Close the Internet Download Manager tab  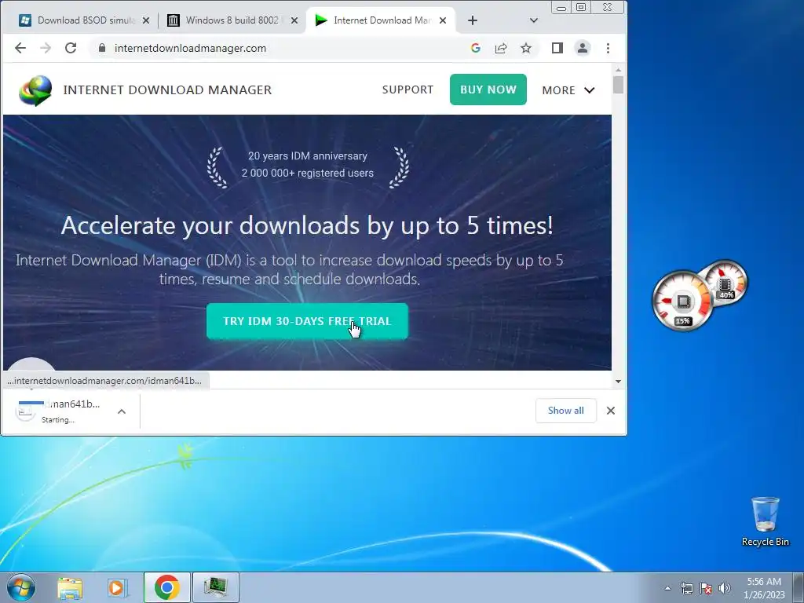point(443,20)
